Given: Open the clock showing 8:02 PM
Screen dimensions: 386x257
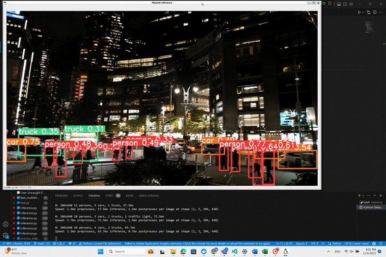Looking at the screenshot, I should click(369, 251).
